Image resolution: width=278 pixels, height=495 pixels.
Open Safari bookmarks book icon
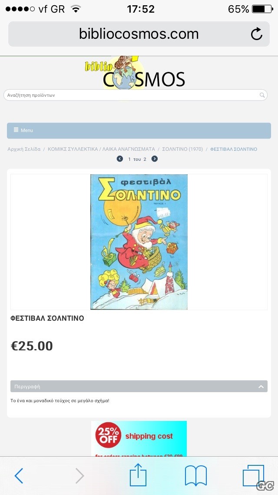(195, 476)
